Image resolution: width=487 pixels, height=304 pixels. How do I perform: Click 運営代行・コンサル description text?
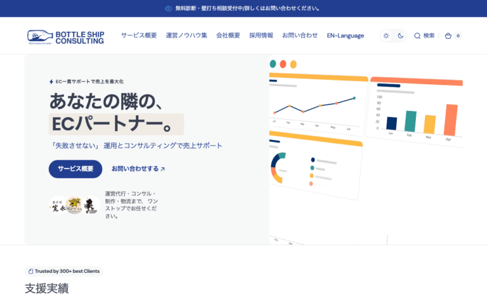pos(131,205)
